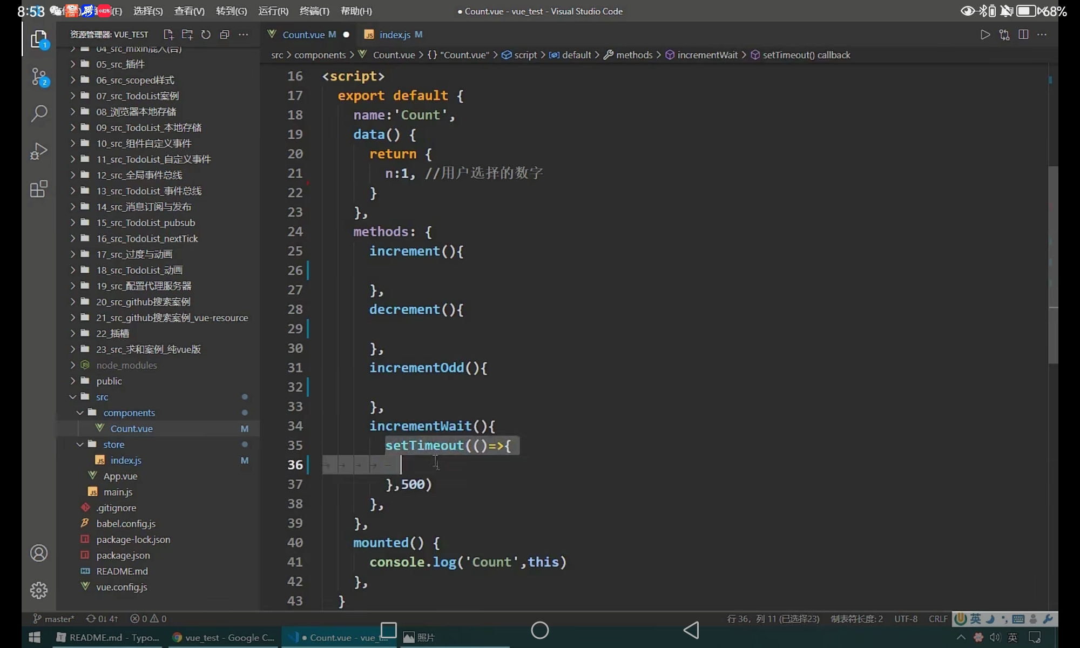Screen dimensions: 1080x648
Task: Run the current file with play icon
Action: coord(985,35)
